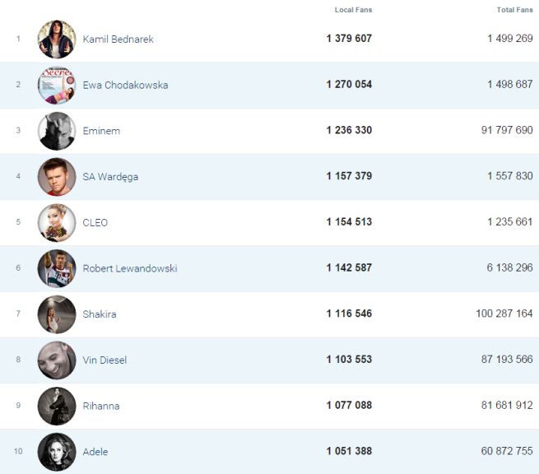Click the CLEO row profile picture
539x474 pixels.
coord(56,222)
